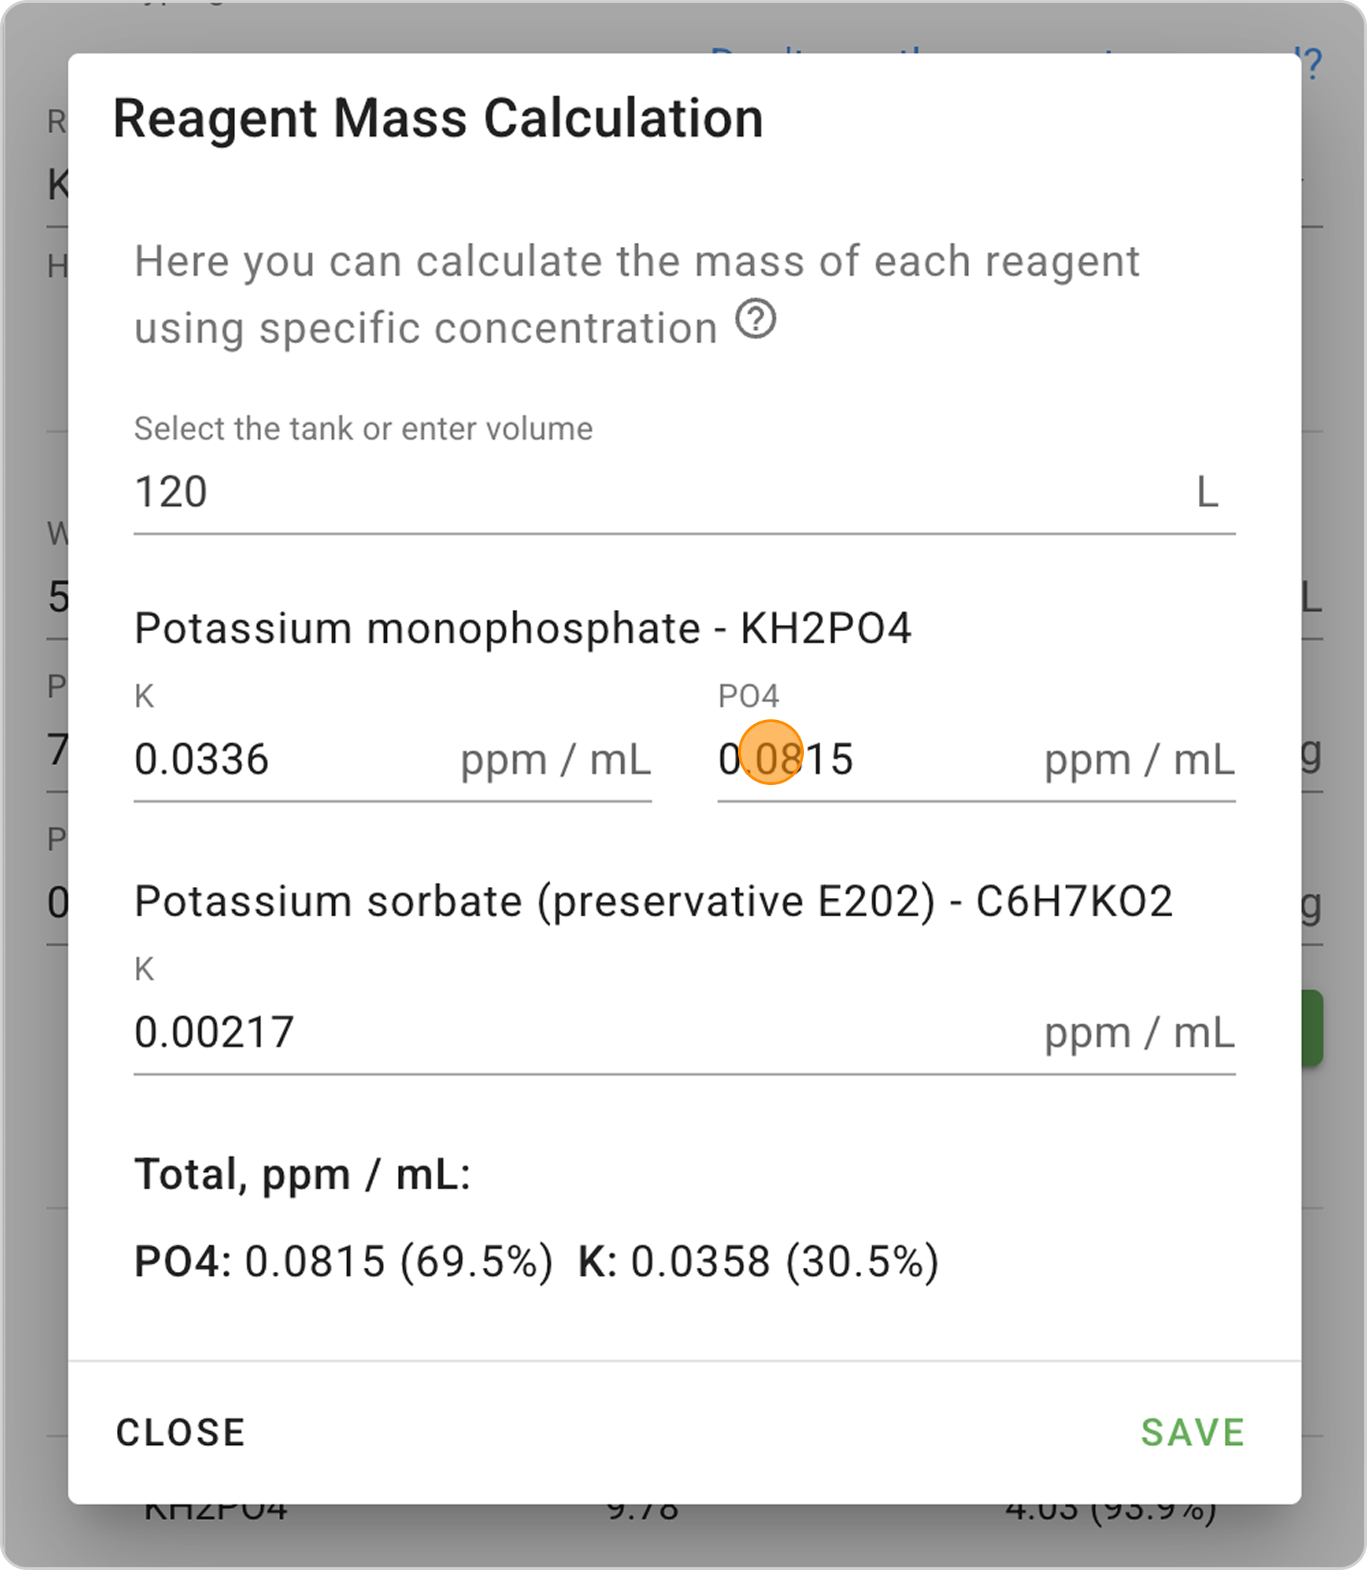Click the L unit in the volume field

pos(1207,492)
